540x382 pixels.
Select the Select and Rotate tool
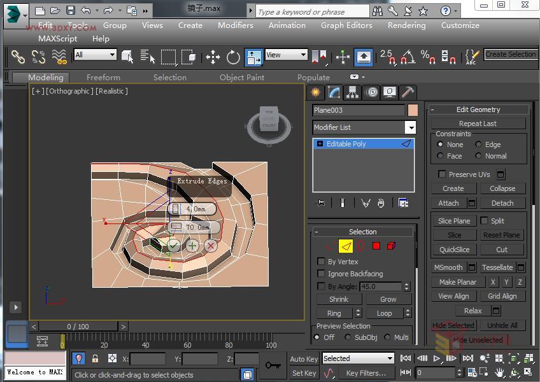[x=233, y=57]
